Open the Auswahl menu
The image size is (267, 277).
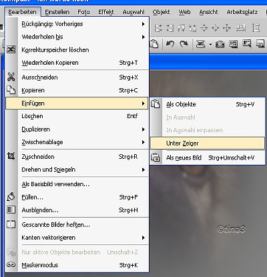(x=133, y=12)
